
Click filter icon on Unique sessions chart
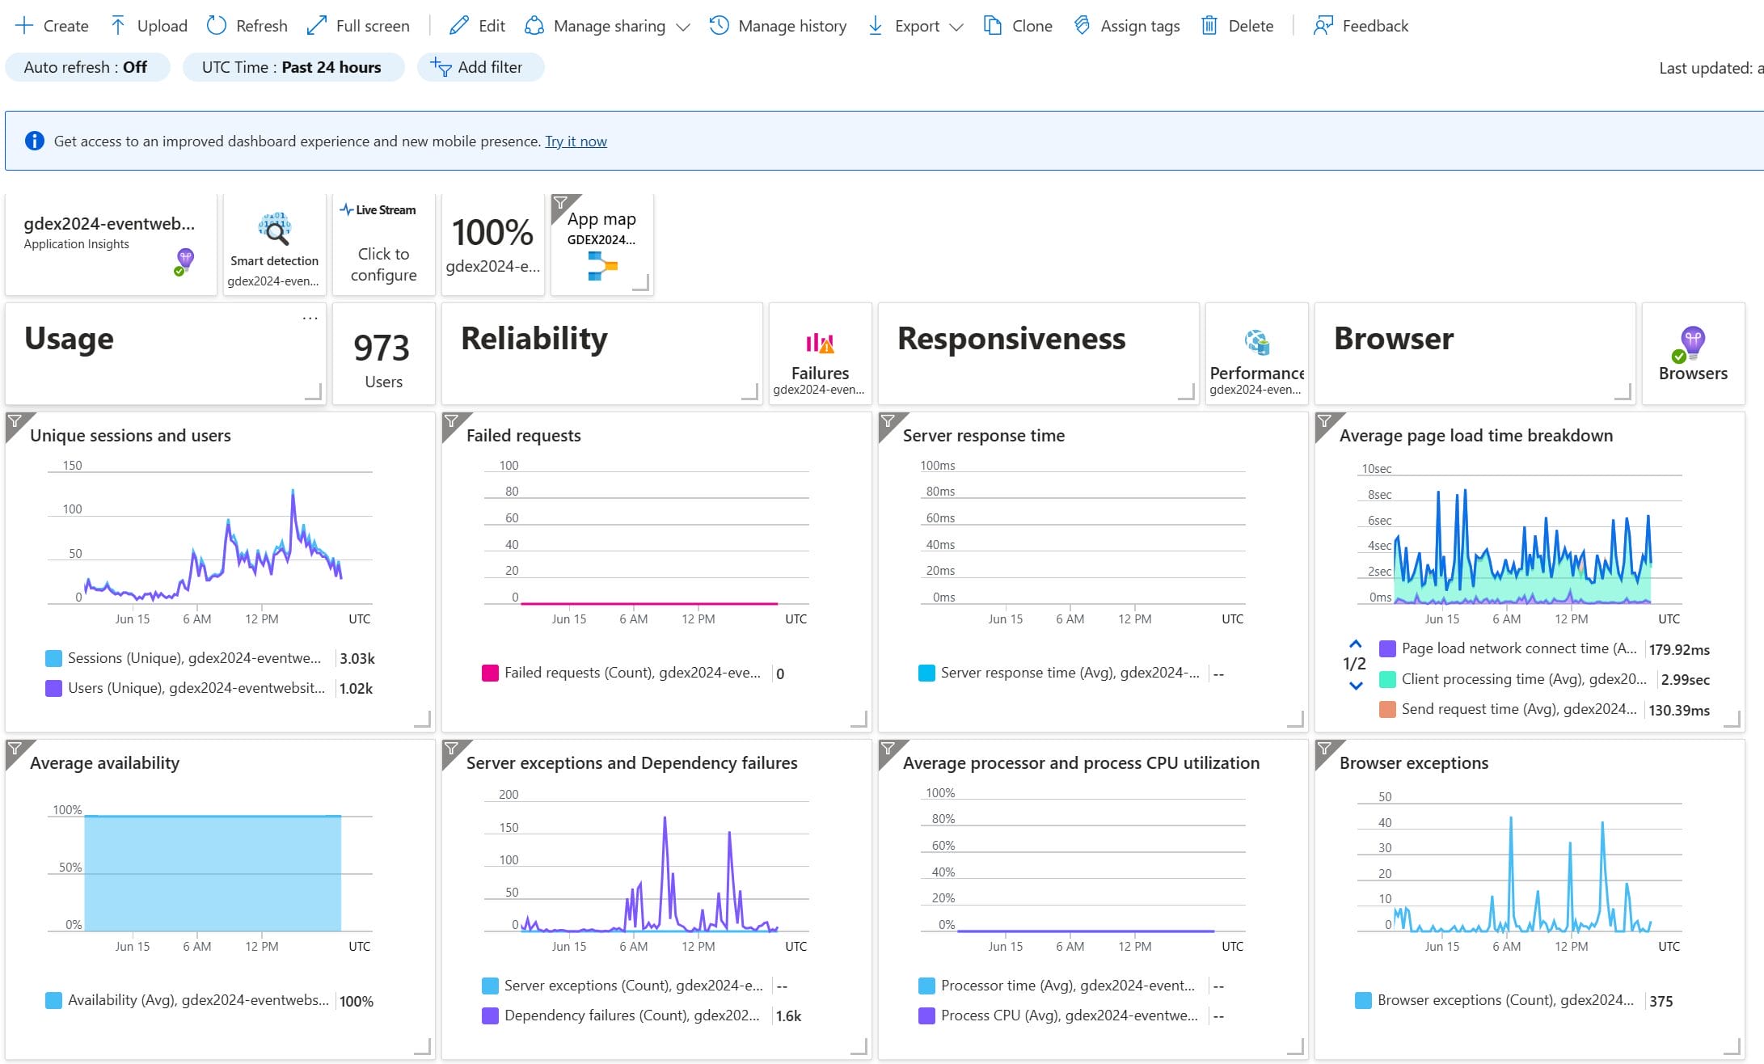pos(15,422)
